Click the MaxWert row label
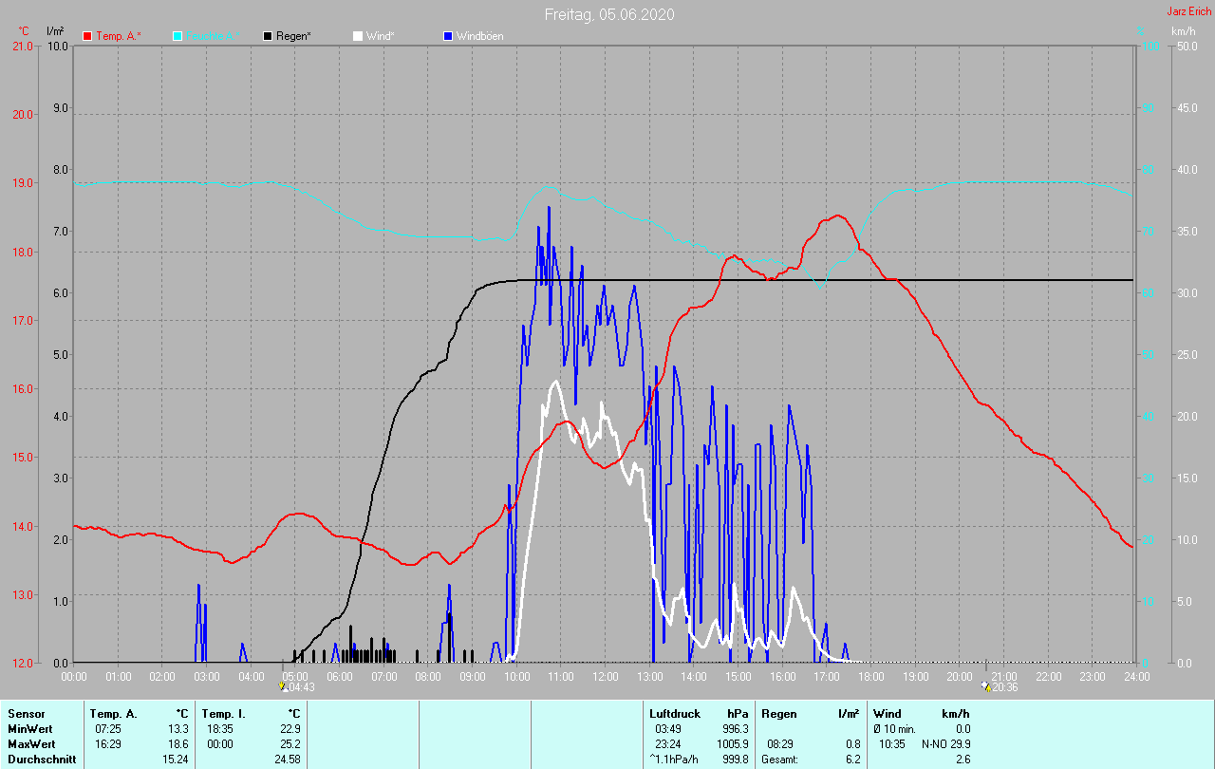Image resolution: width=1215 pixels, height=769 pixels. click(32, 744)
